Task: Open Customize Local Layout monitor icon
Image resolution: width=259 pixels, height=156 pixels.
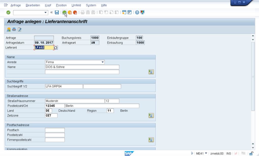Action: click(x=142, y=12)
